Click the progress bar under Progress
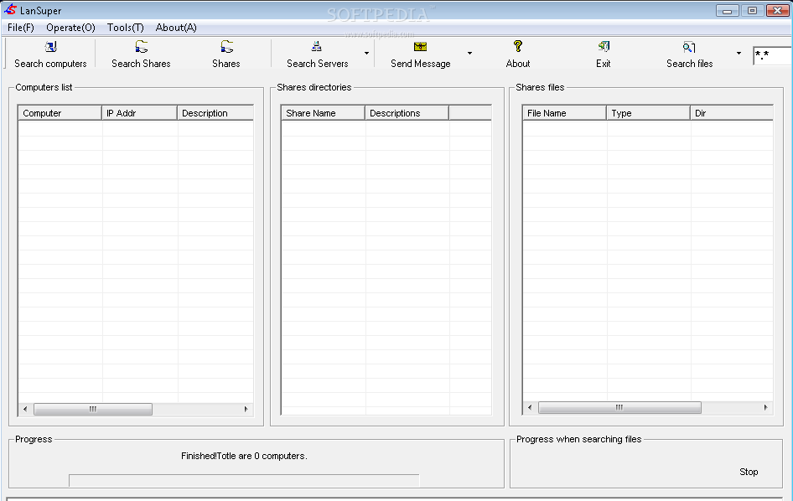 pos(244,480)
